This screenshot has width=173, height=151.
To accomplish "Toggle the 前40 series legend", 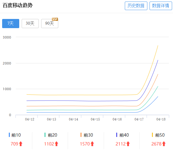I will click(x=122, y=135).
